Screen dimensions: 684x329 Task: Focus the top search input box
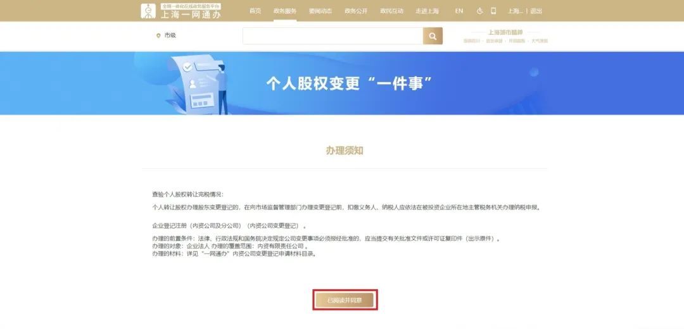coord(333,36)
